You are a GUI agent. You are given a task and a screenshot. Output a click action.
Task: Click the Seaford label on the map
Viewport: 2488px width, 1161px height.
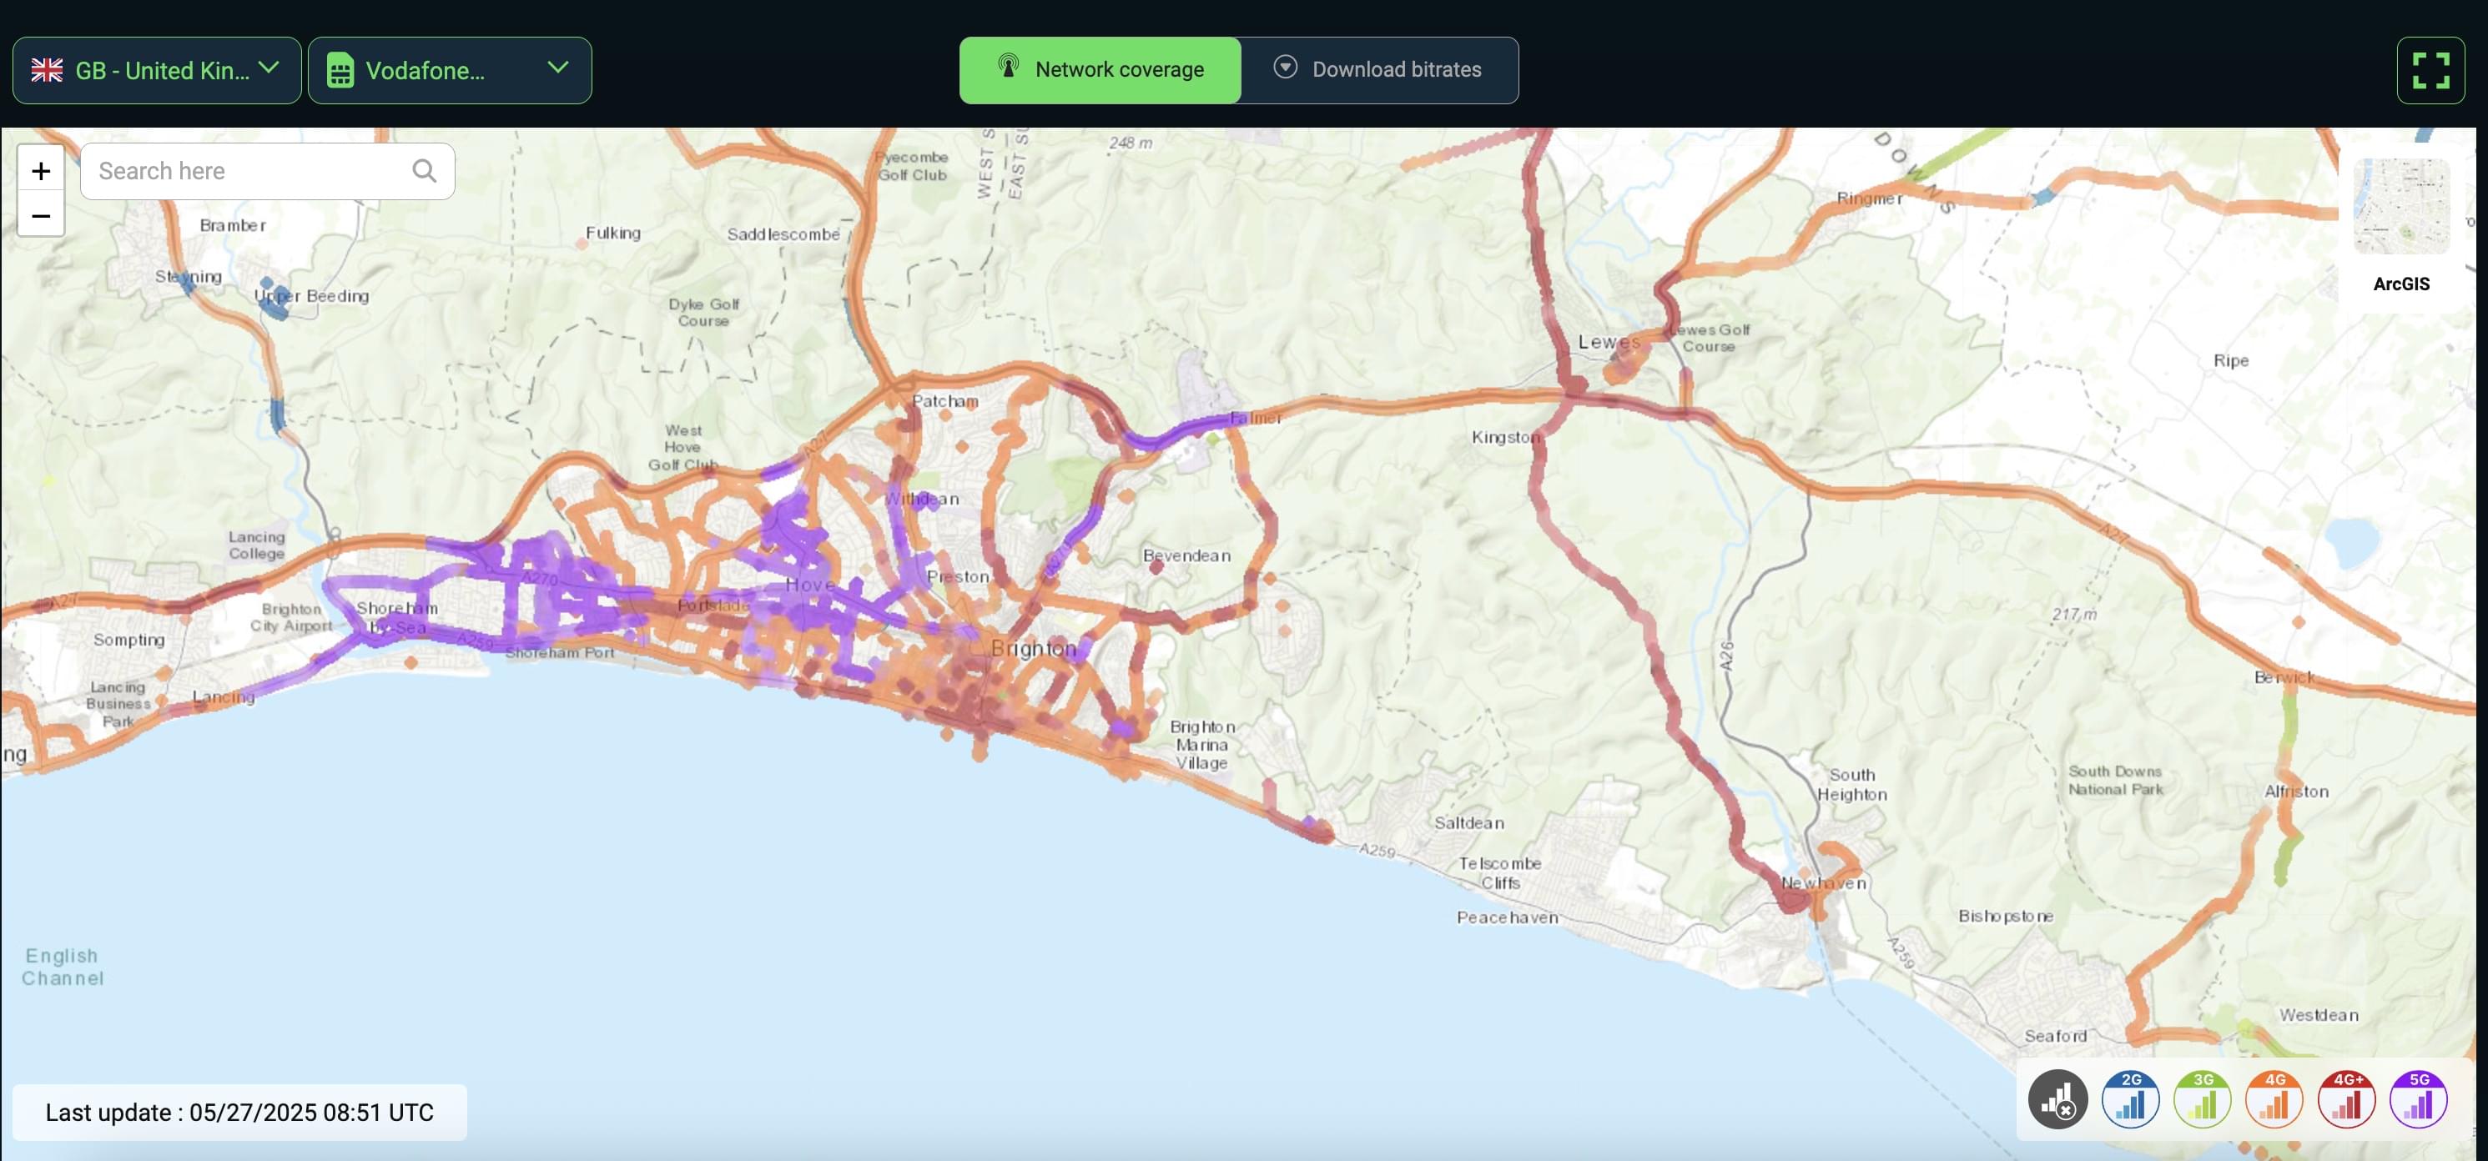(x=2055, y=1035)
